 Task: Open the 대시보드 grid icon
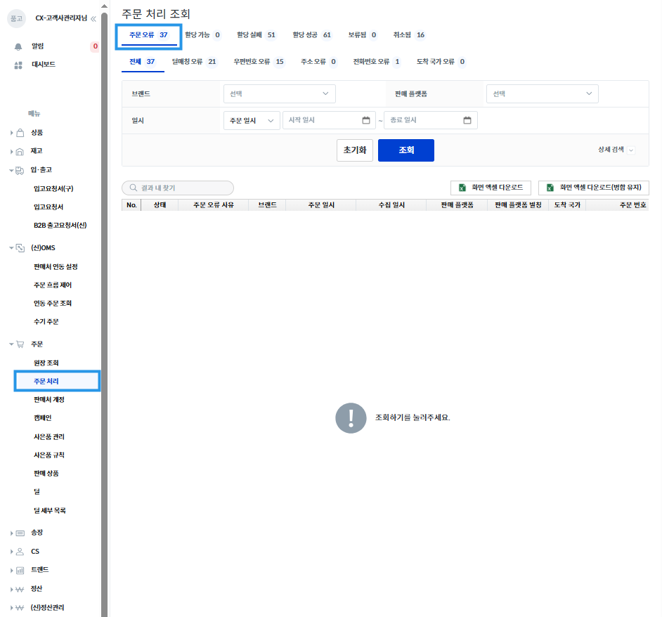tap(18, 65)
